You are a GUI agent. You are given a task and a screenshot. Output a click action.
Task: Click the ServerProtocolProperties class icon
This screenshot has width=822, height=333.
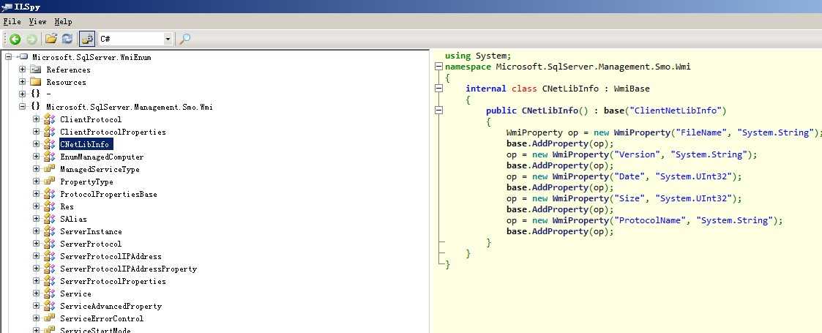click(49, 281)
